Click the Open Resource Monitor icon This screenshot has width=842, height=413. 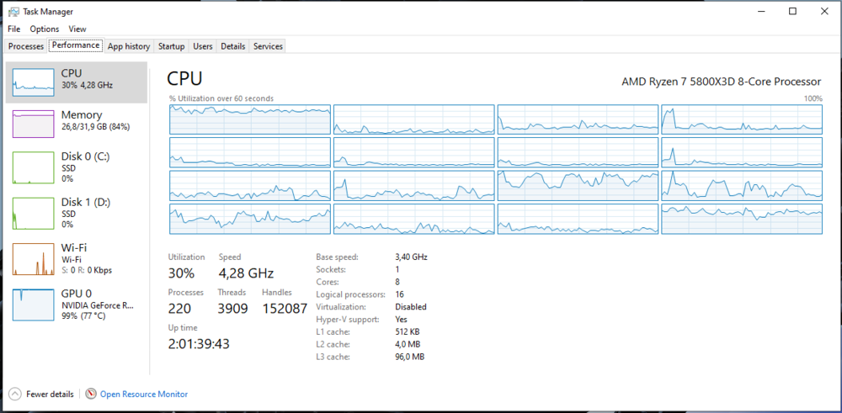click(92, 394)
